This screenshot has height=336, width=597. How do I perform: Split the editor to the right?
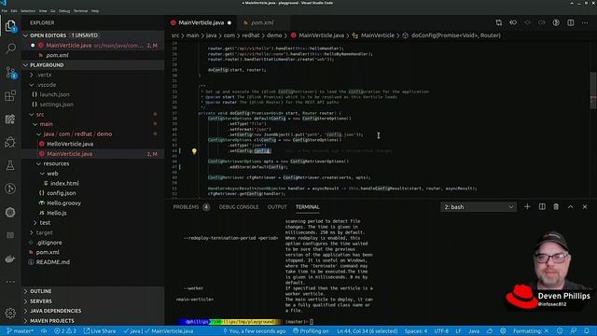[570, 22]
